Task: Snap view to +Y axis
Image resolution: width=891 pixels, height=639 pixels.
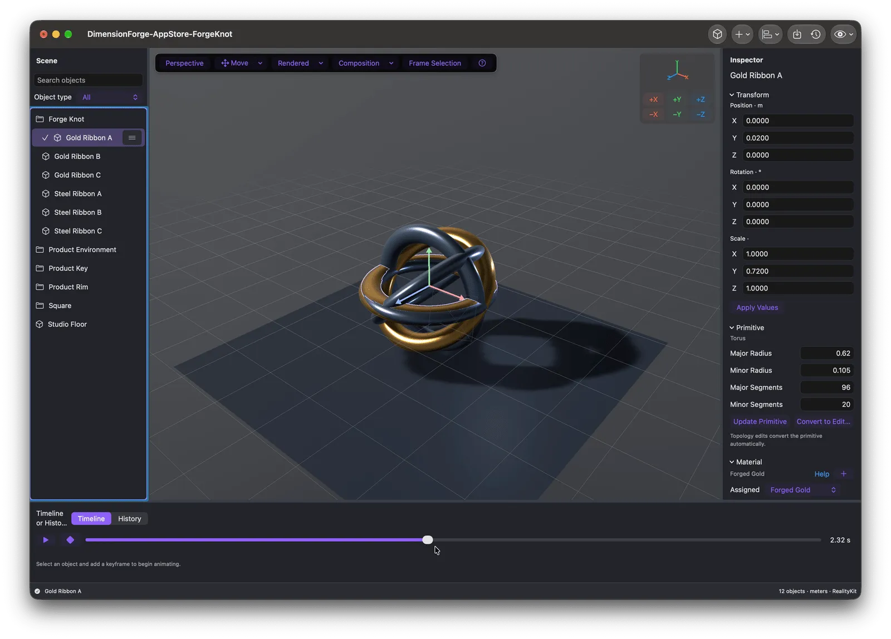Action: 677,99
